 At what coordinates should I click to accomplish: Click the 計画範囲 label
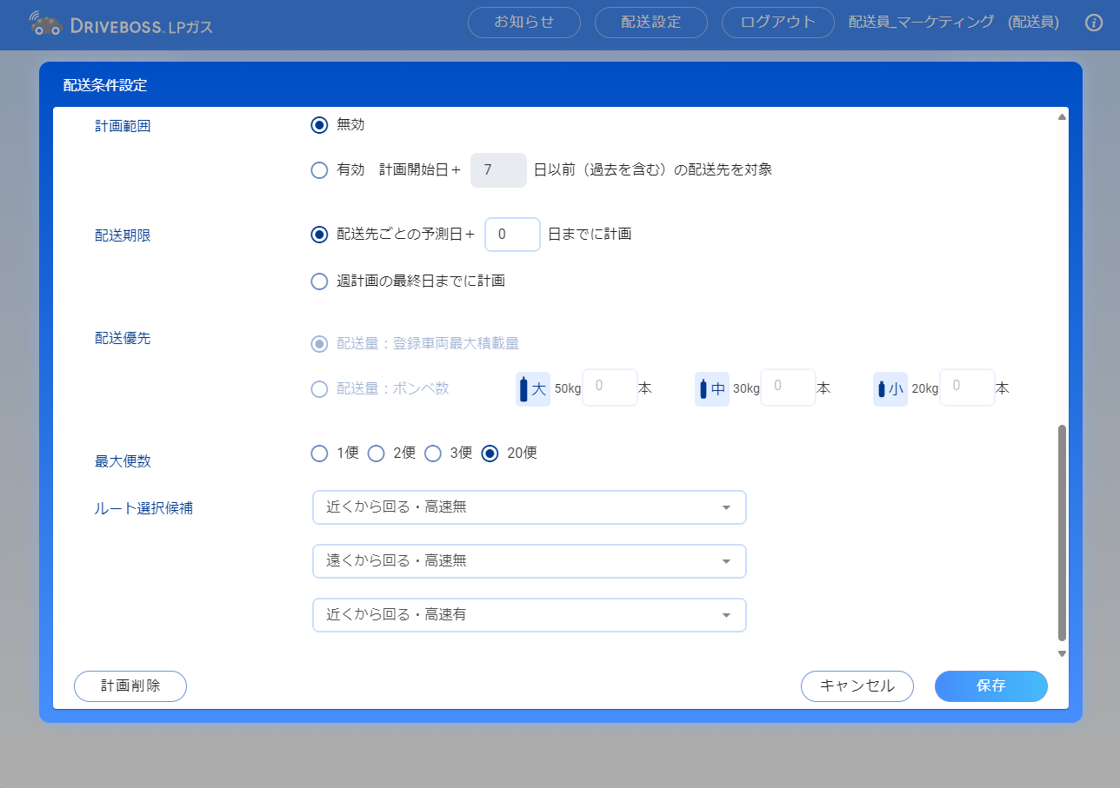[x=123, y=126]
